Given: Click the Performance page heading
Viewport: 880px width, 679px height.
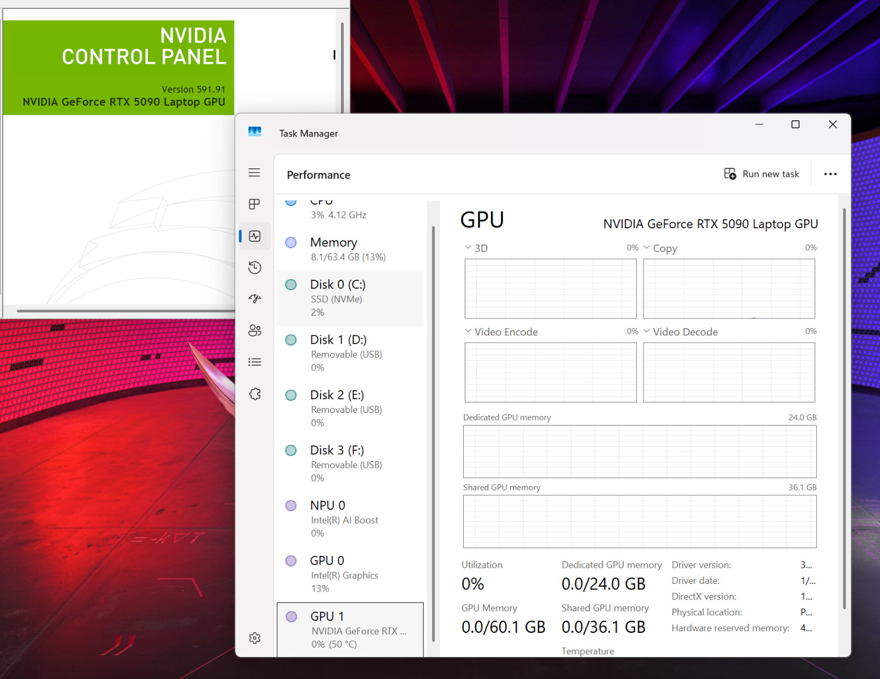Looking at the screenshot, I should pyautogui.click(x=318, y=175).
